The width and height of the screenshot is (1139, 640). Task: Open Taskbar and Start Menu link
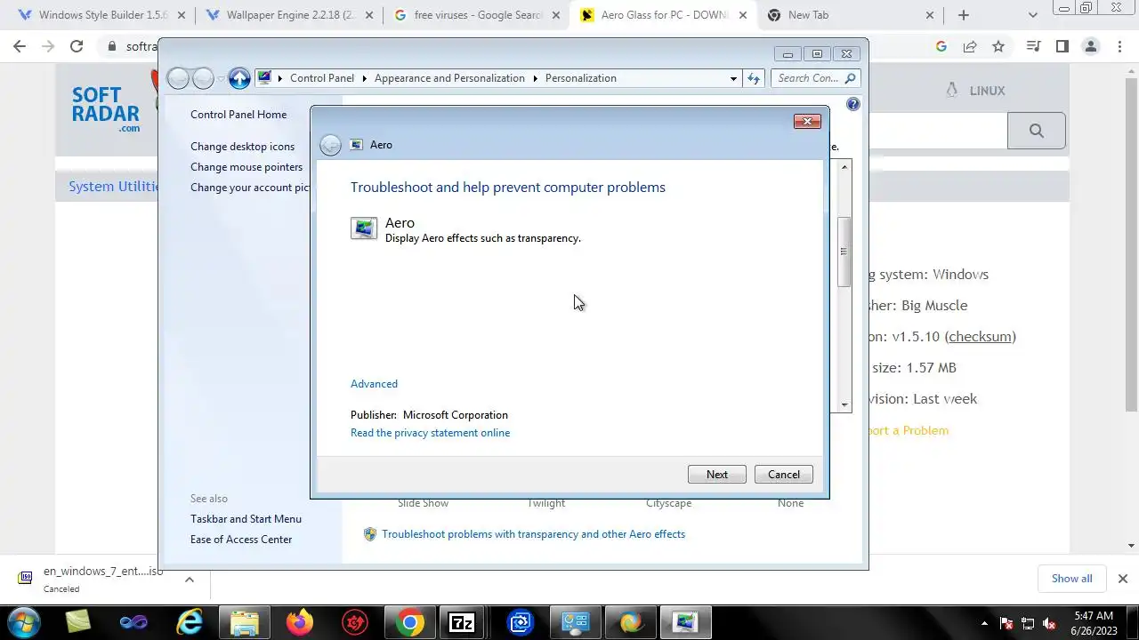coord(246,519)
